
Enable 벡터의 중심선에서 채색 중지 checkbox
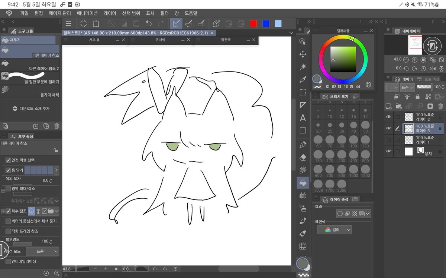pyautogui.click(x=8, y=221)
